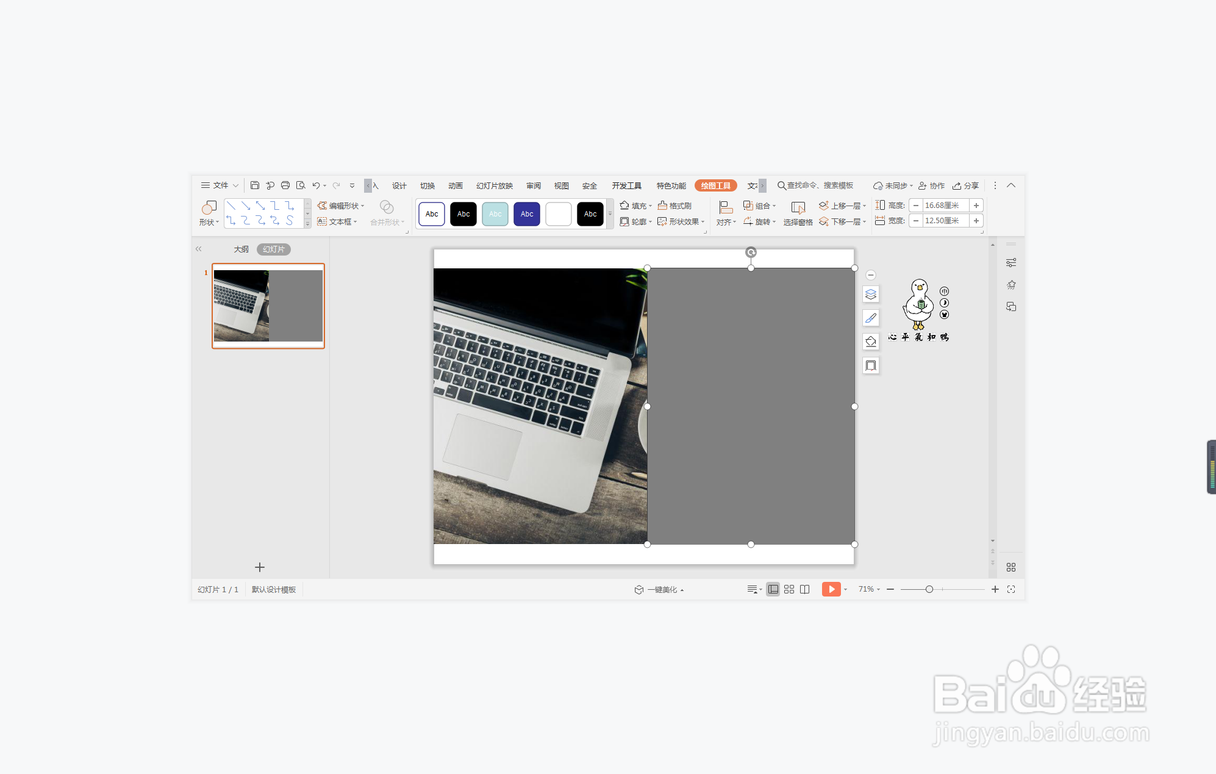1216x774 pixels.
Task: Click the layers icon beside the shape
Action: coord(871,295)
